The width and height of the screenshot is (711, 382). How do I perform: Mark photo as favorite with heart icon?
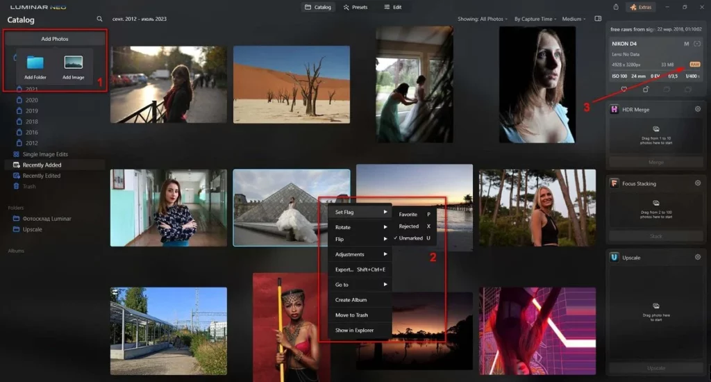pyautogui.click(x=624, y=90)
